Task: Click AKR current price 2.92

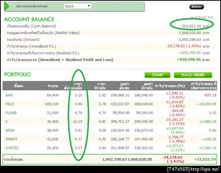Action: (102, 95)
